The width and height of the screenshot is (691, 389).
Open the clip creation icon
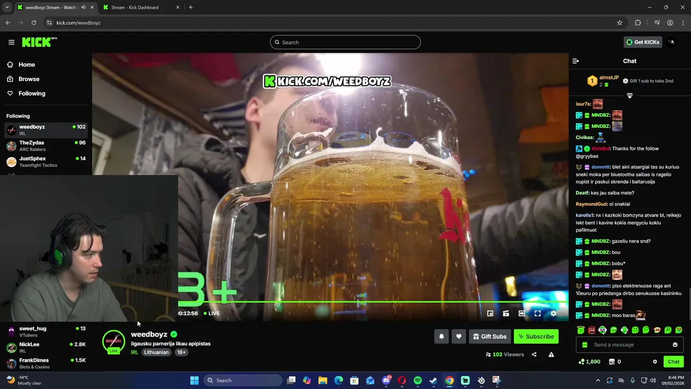pos(506,313)
